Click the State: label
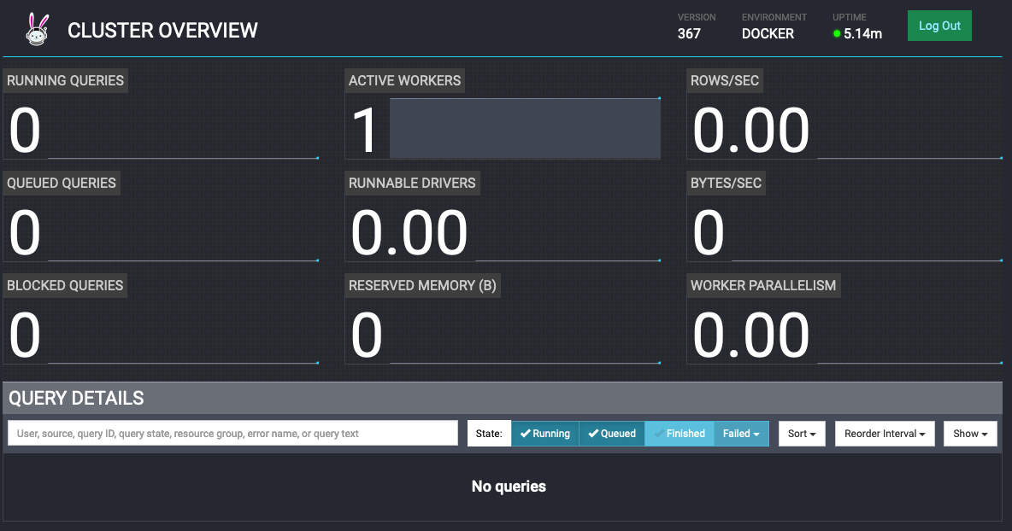1012x531 pixels. pyautogui.click(x=489, y=434)
